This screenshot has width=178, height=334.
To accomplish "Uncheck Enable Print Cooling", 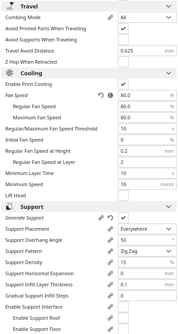I will pos(123,84).
